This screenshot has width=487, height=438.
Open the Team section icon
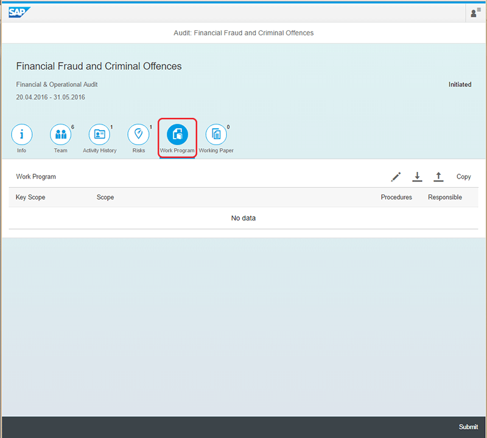[60, 134]
